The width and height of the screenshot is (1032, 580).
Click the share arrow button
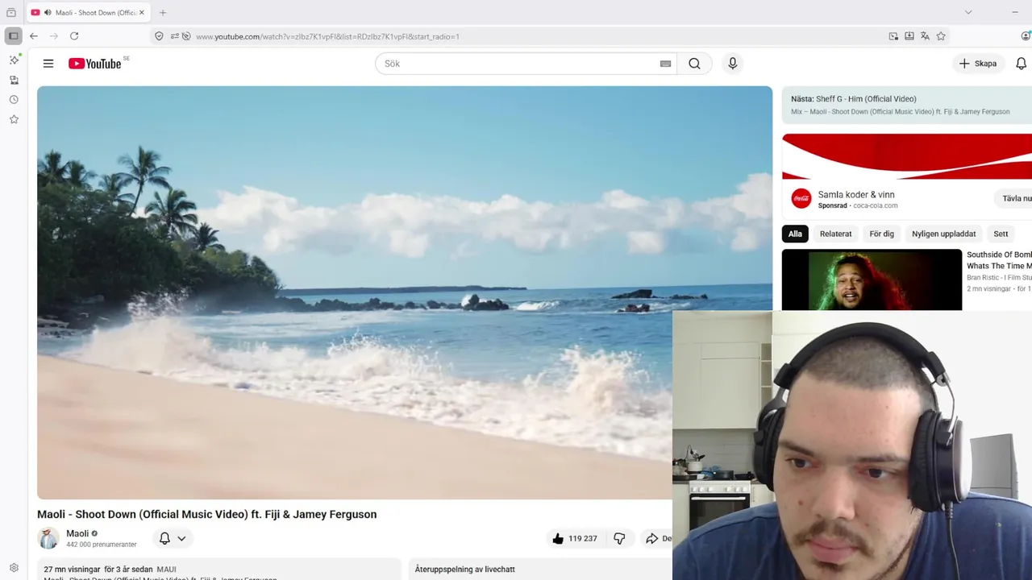click(656, 538)
